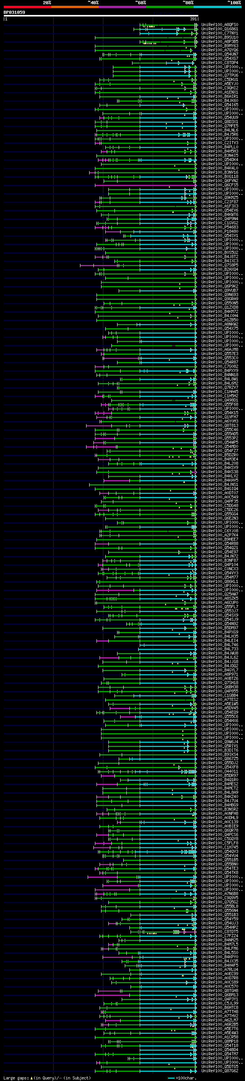The image size is (245, 1081).
Task: Click the cyan ~100% identity color segment
Action: pyautogui.click(x=218, y=7)
